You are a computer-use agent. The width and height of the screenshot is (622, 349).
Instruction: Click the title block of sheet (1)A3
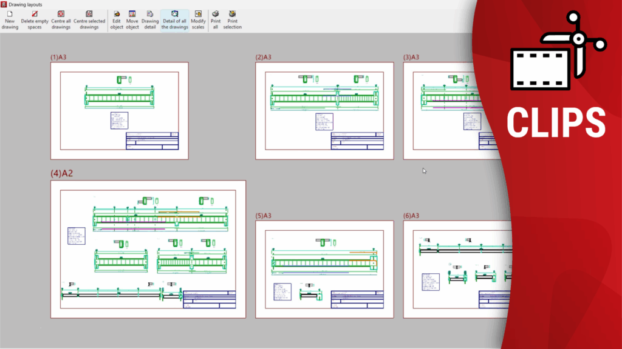tap(152, 141)
